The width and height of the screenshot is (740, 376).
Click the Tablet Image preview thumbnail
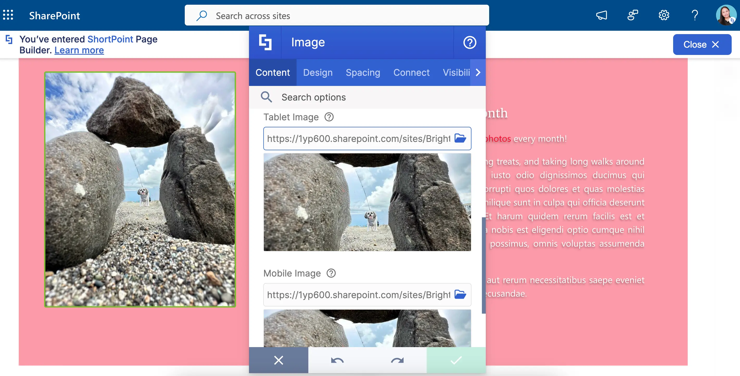[x=367, y=202]
